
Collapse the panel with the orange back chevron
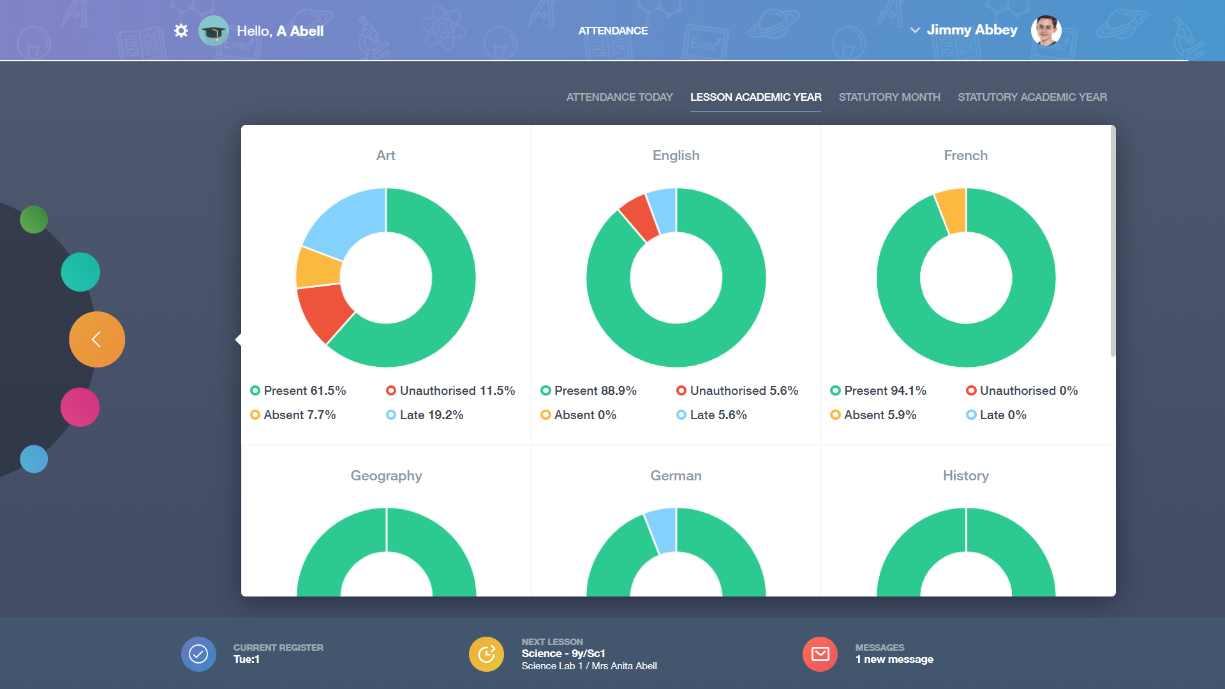97,339
